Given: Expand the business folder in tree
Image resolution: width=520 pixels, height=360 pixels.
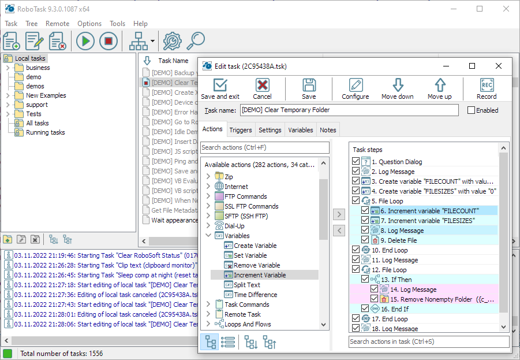Looking at the screenshot, I should 8,68.
